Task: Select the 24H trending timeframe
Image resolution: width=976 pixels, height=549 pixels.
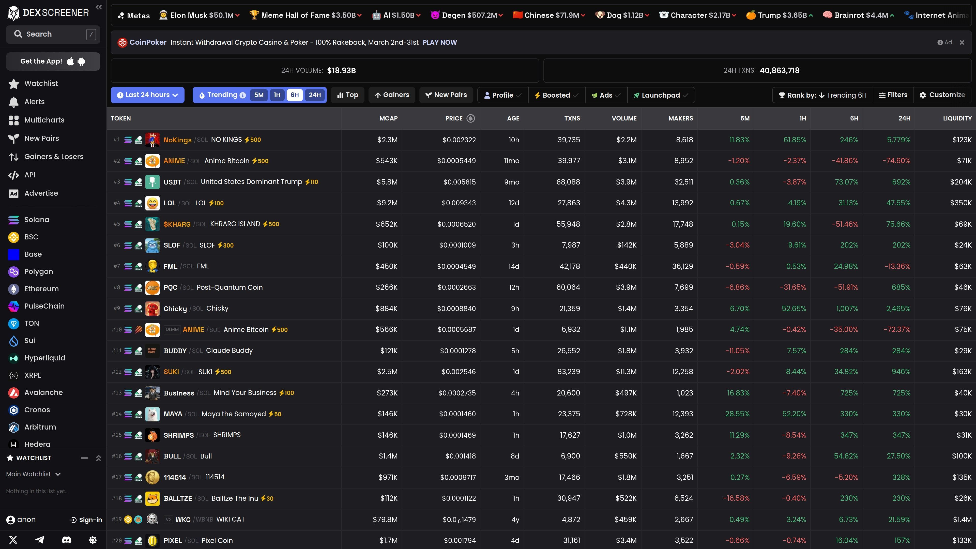Action: click(314, 95)
